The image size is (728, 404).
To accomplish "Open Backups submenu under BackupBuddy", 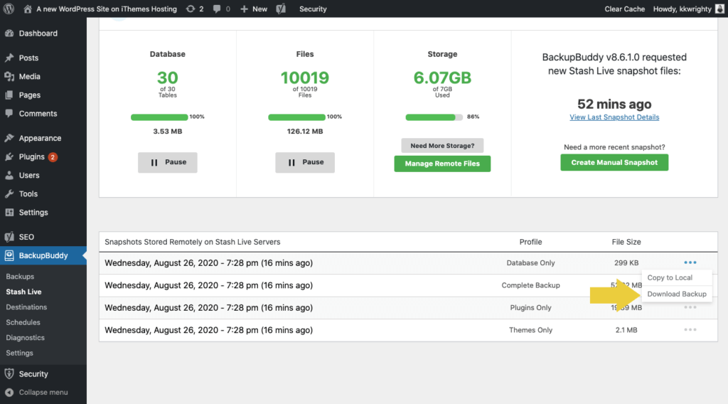I will [20, 276].
